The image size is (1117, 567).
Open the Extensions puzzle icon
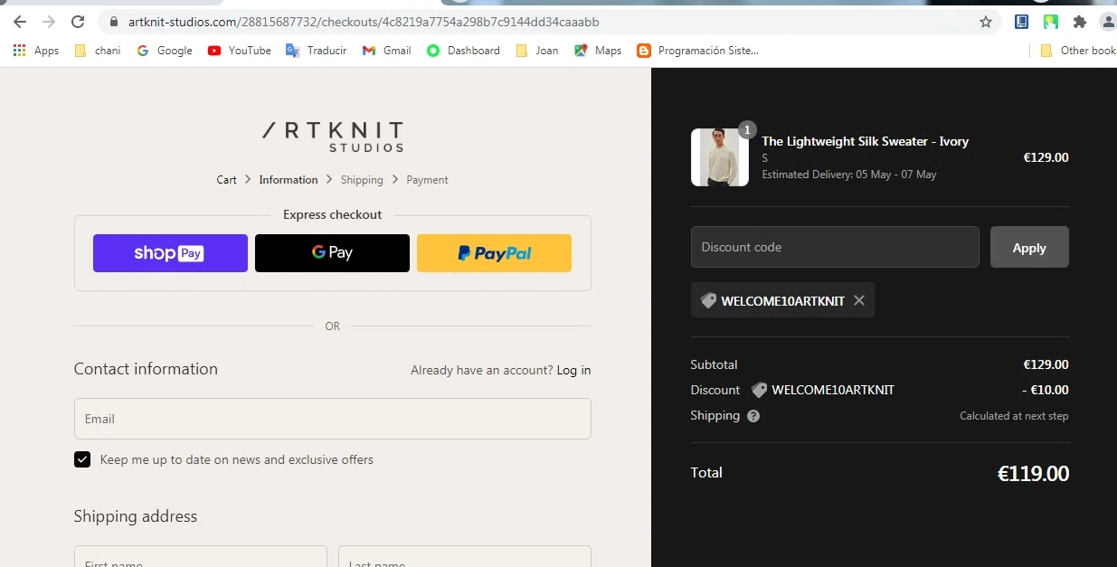pyautogui.click(x=1079, y=22)
